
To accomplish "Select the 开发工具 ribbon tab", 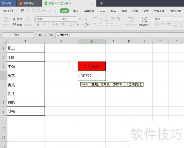I will click(159, 11).
